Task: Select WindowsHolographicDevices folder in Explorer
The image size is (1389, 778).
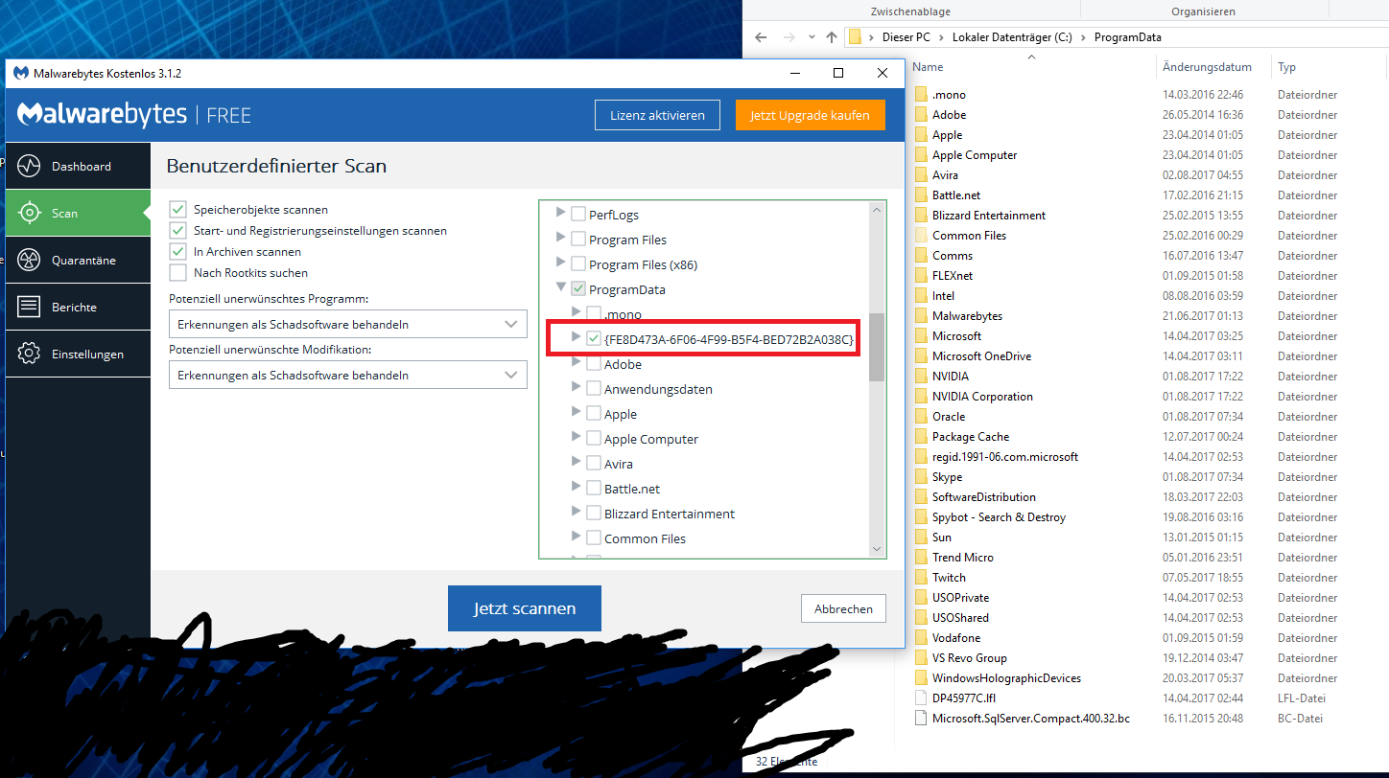Action: click(x=1006, y=678)
